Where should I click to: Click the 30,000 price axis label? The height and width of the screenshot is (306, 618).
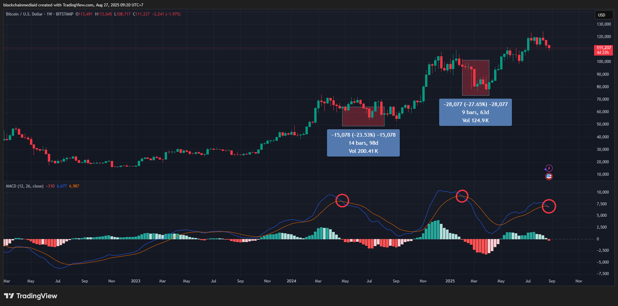(603, 149)
